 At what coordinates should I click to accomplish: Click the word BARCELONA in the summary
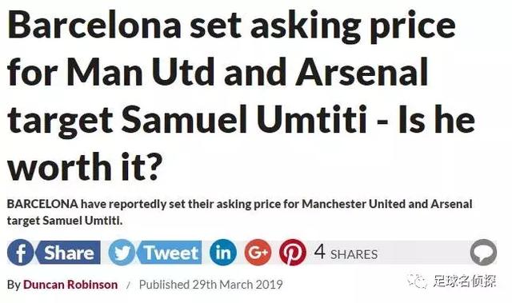(x=42, y=204)
